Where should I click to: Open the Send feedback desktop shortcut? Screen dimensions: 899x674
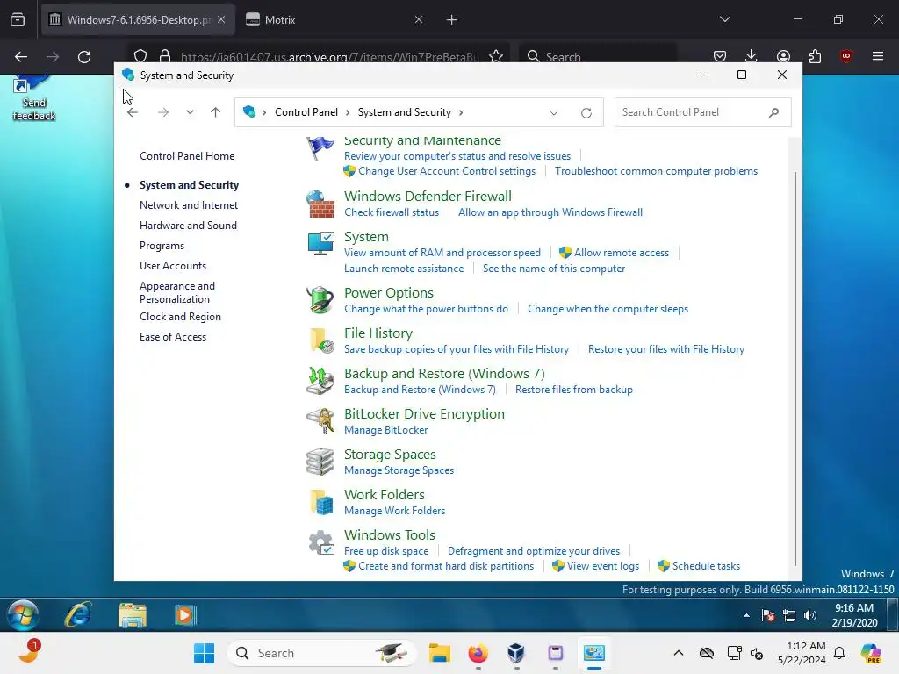click(x=34, y=97)
